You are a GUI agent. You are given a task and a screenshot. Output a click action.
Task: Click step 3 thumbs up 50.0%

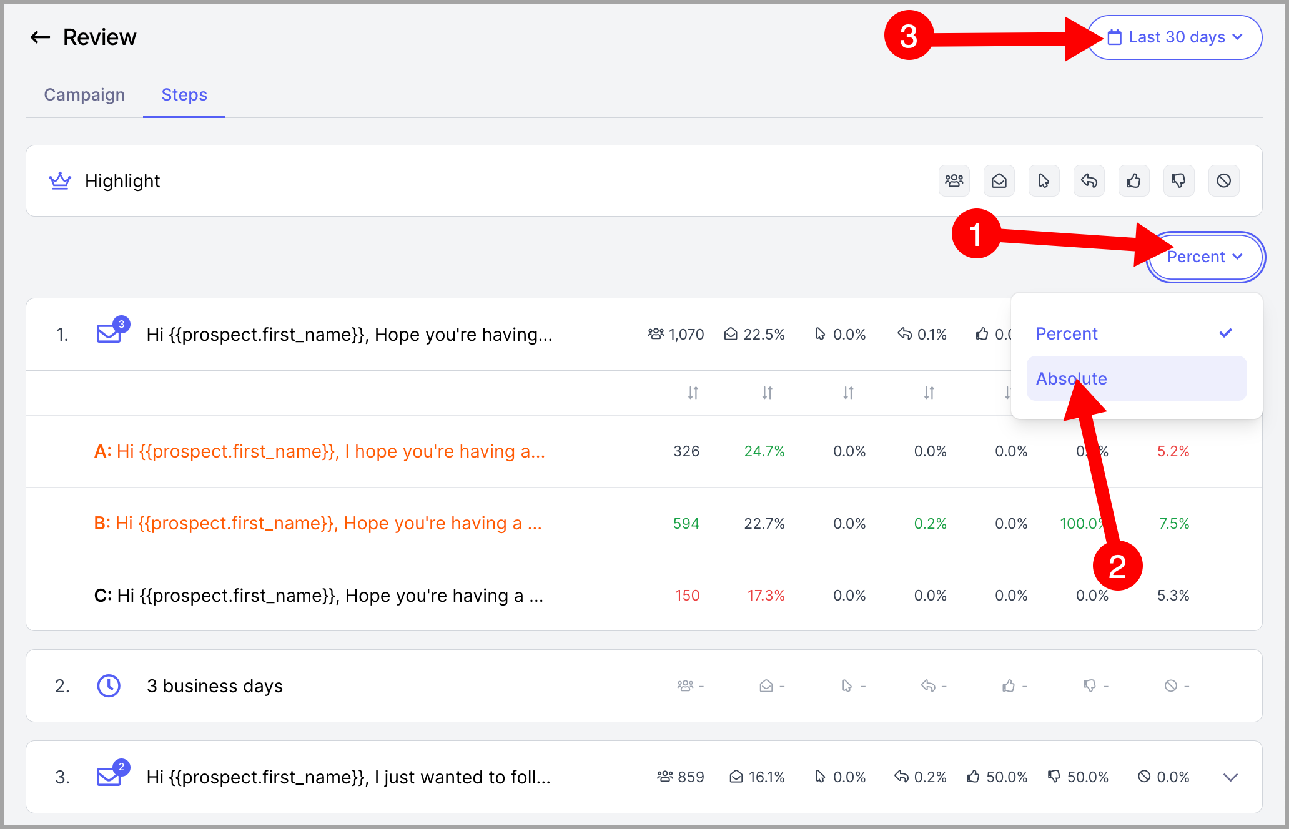click(x=997, y=777)
